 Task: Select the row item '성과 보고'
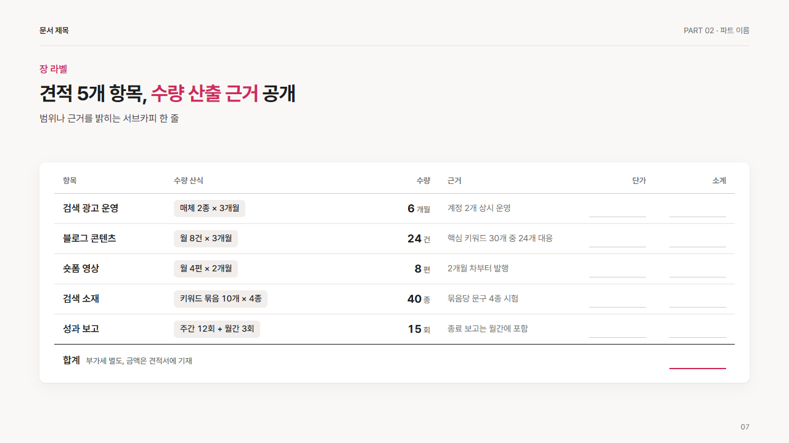point(81,329)
